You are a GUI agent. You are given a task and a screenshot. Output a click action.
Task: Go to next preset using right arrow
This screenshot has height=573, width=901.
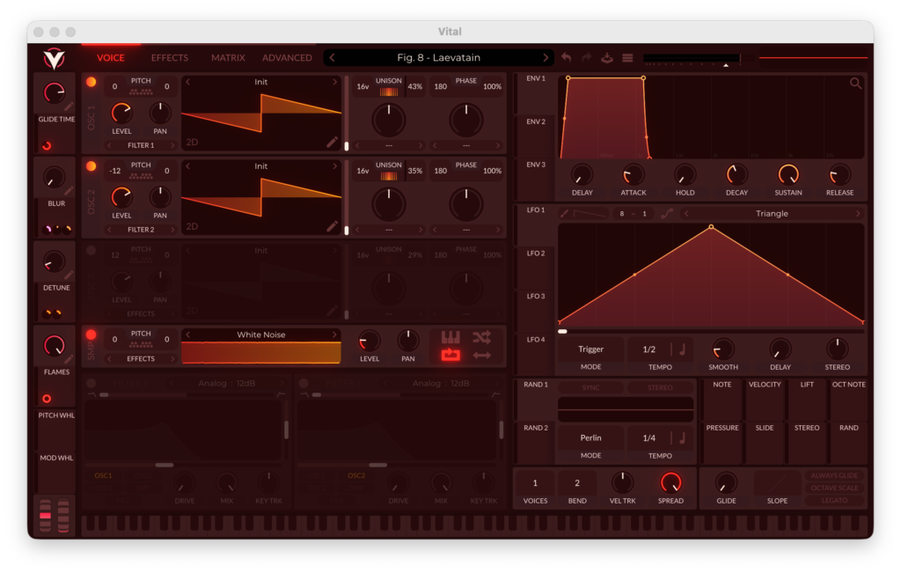point(546,58)
